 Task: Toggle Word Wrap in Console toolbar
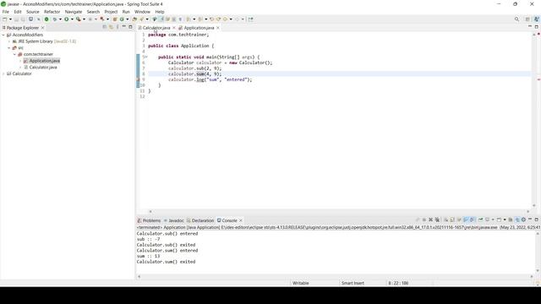pos(459,220)
